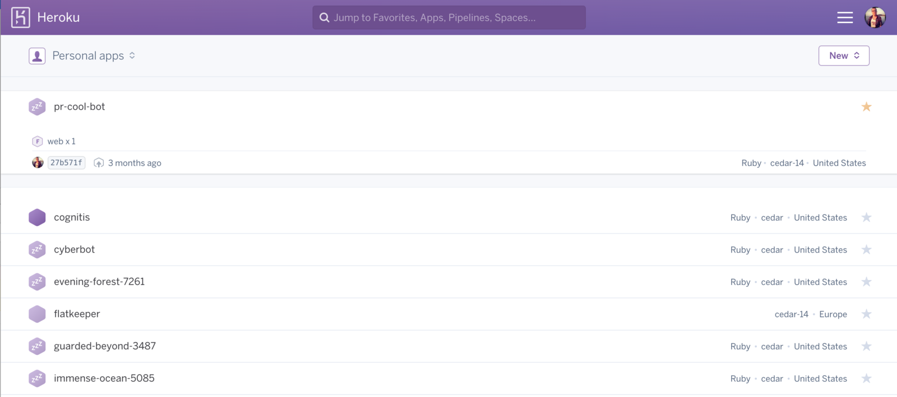Click the cedar-14 stack label for pr-cool-bot

787,163
